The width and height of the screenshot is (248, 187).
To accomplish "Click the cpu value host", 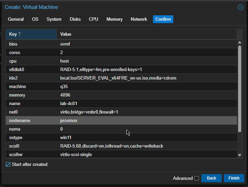I will point(147,61).
